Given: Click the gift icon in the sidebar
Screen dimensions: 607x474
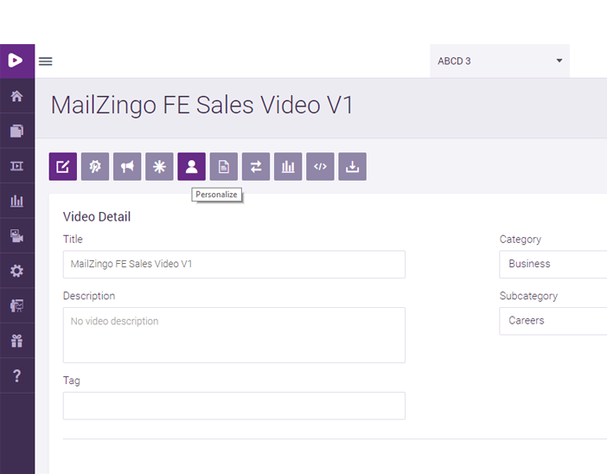Looking at the screenshot, I should (16, 341).
